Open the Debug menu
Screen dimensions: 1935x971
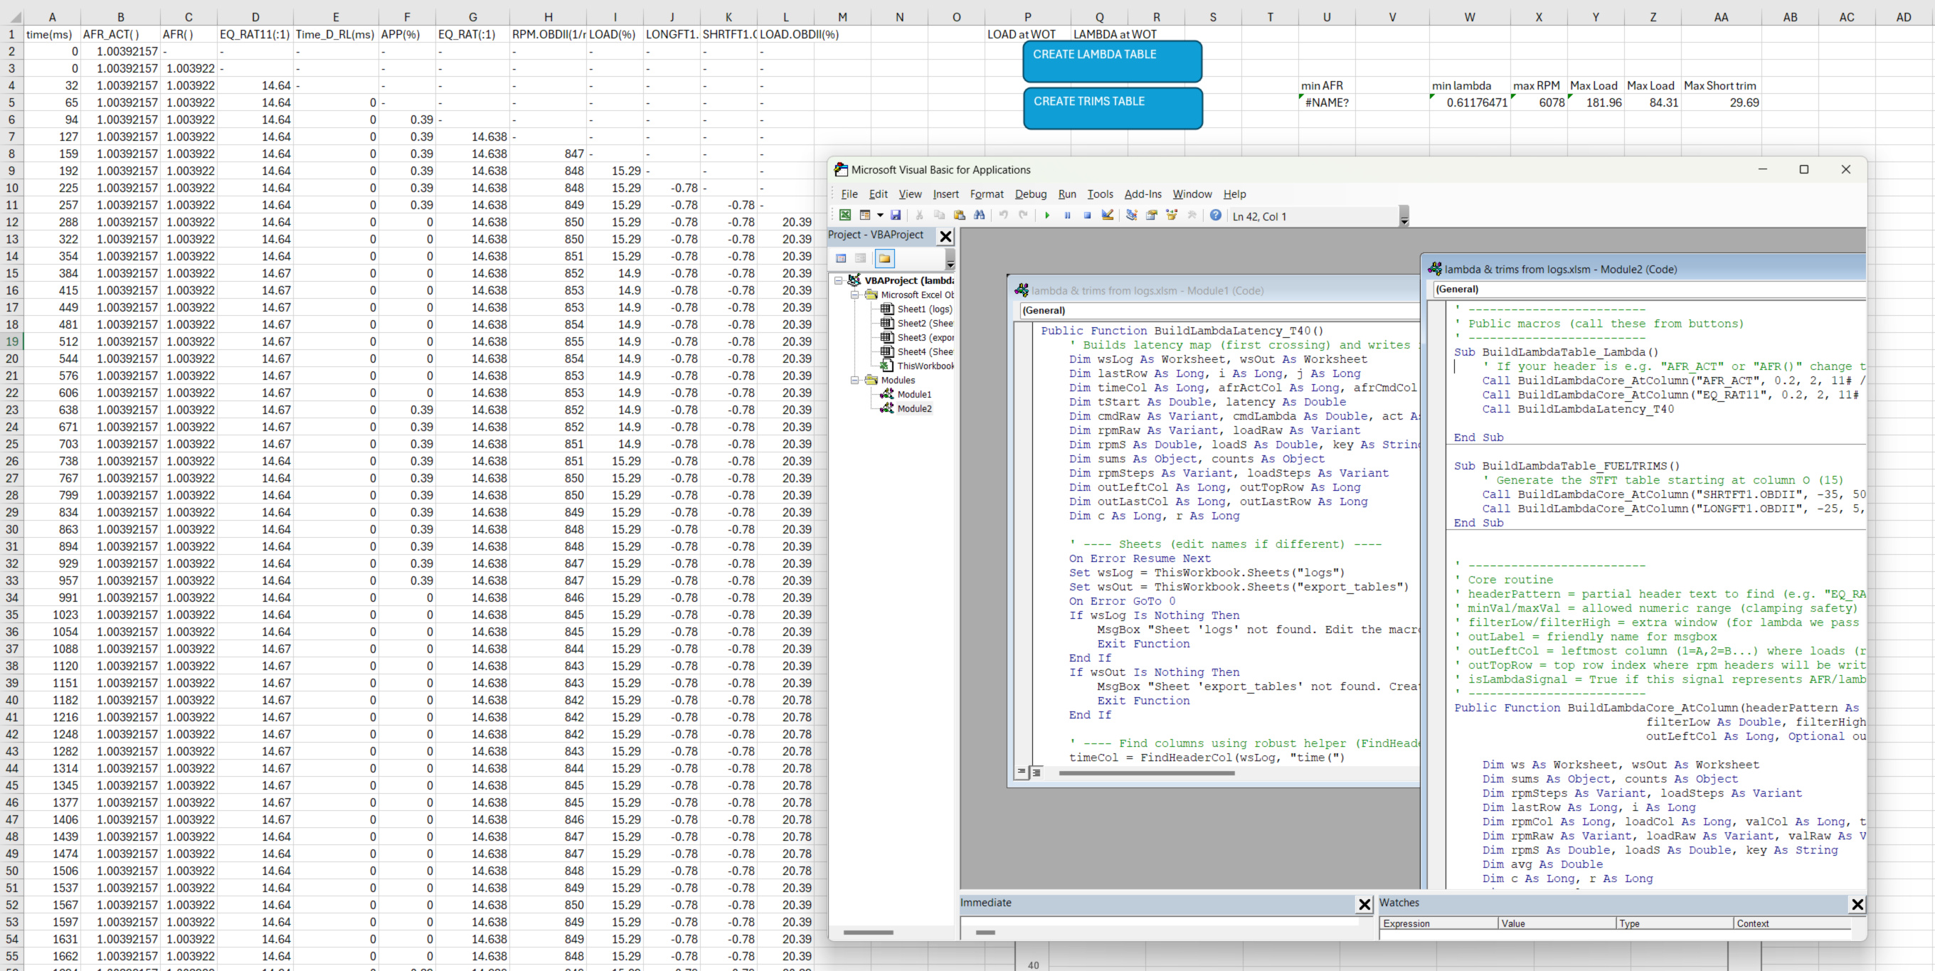(x=1030, y=193)
